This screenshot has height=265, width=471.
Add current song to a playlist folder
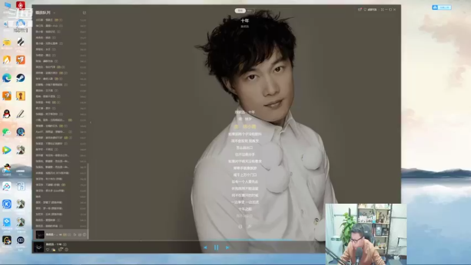click(54, 250)
